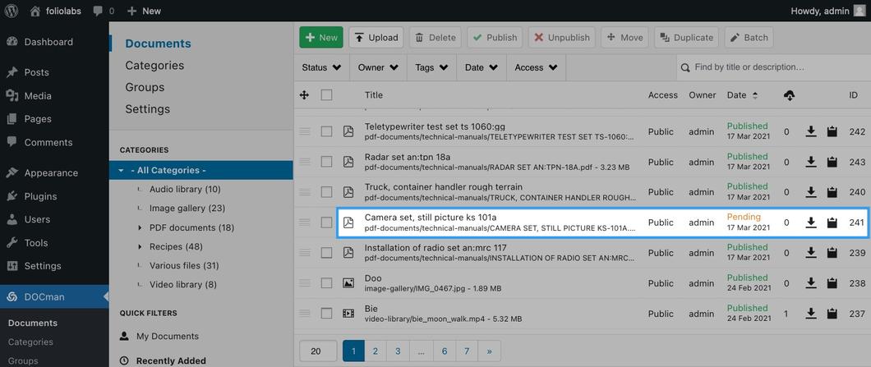Expand the Recipes category
The height and width of the screenshot is (367, 871).
(x=140, y=246)
